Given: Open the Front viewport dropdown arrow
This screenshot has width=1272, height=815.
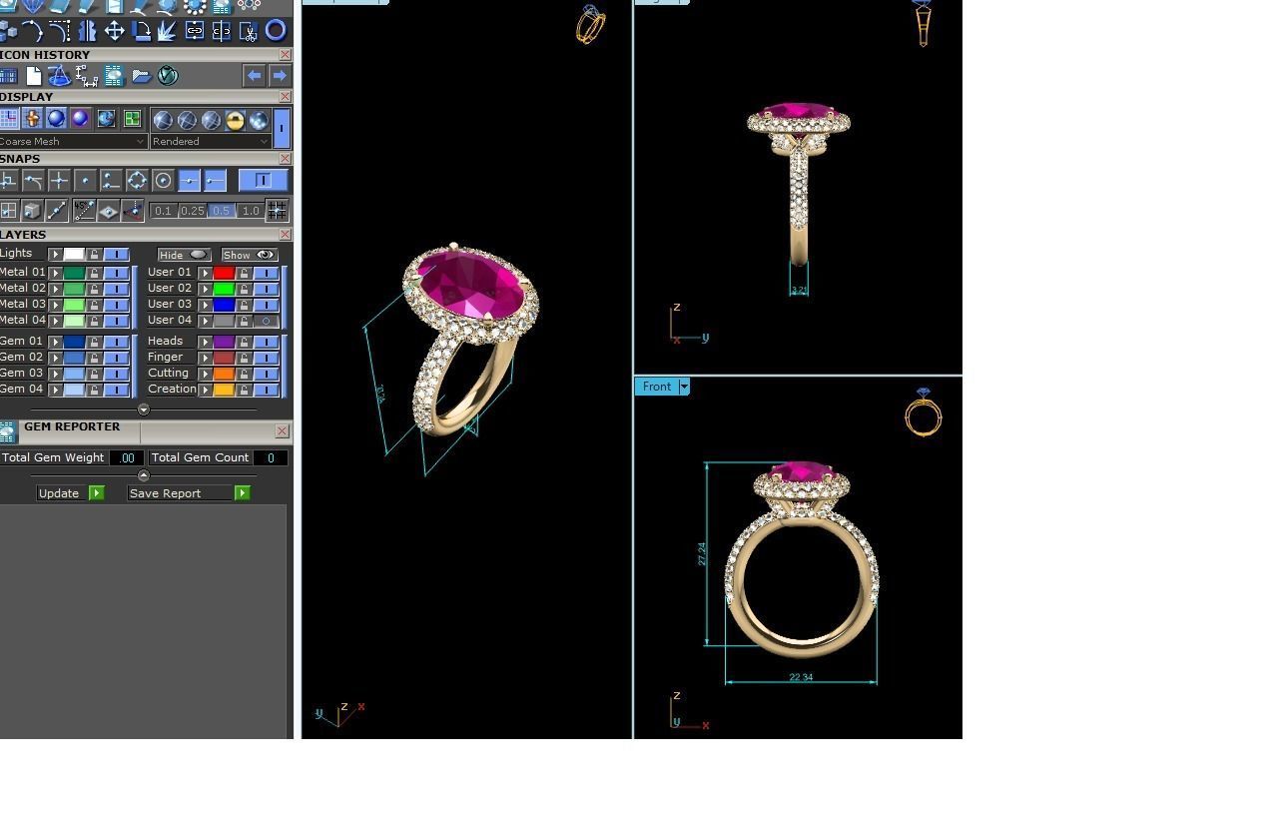Looking at the screenshot, I should coord(684,387).
